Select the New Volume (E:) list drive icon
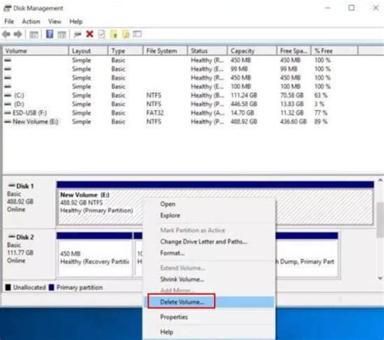 pyautogui.click(x=8, y=122)
